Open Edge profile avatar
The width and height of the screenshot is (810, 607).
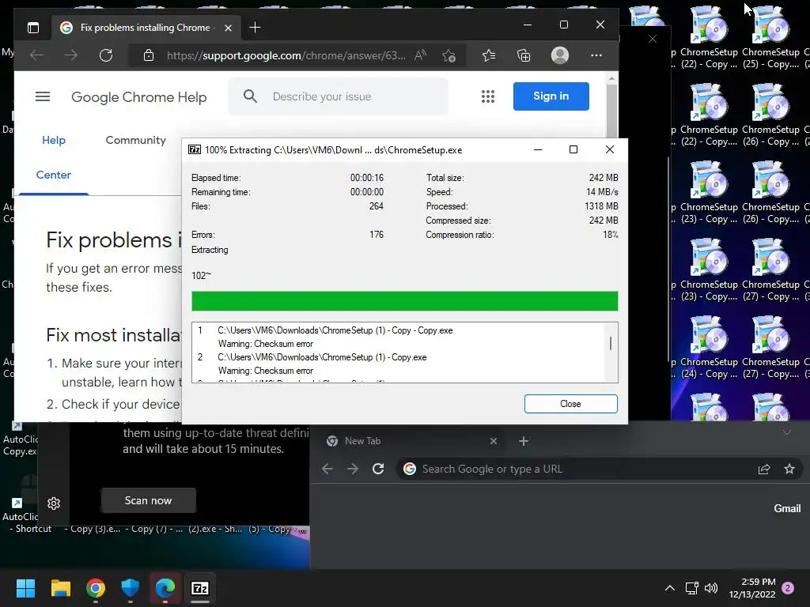coord(560,55)
